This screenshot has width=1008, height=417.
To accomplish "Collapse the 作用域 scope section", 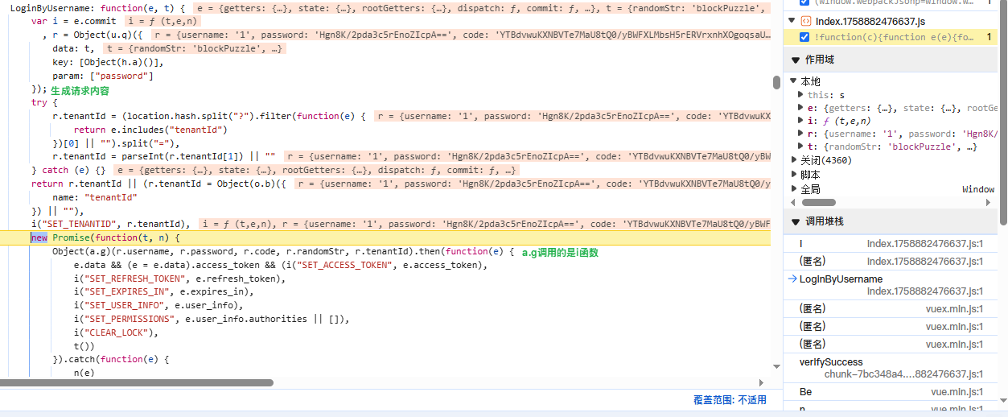I will pos(796,60).
